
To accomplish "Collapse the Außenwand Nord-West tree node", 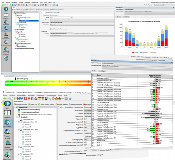I will click(19, 129).
